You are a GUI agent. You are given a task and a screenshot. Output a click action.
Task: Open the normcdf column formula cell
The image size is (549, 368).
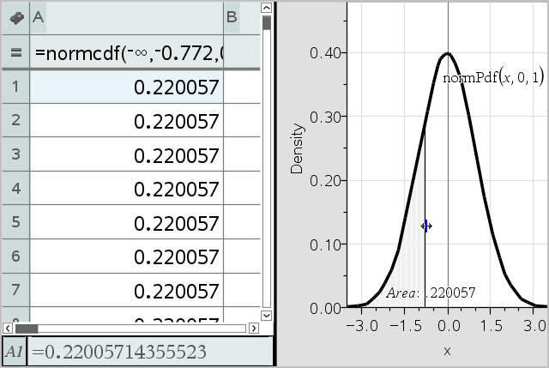[126, 51]
